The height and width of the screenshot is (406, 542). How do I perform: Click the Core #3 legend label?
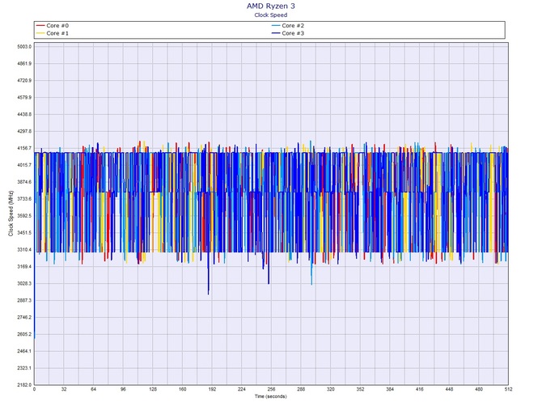coord(293,33)
